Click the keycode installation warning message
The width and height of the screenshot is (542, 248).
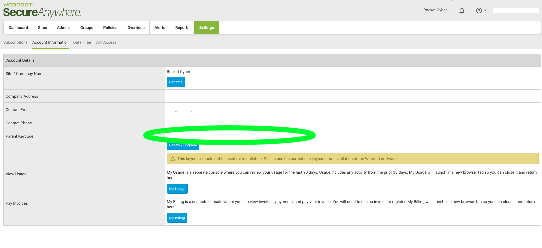click(x=352, y=158)
